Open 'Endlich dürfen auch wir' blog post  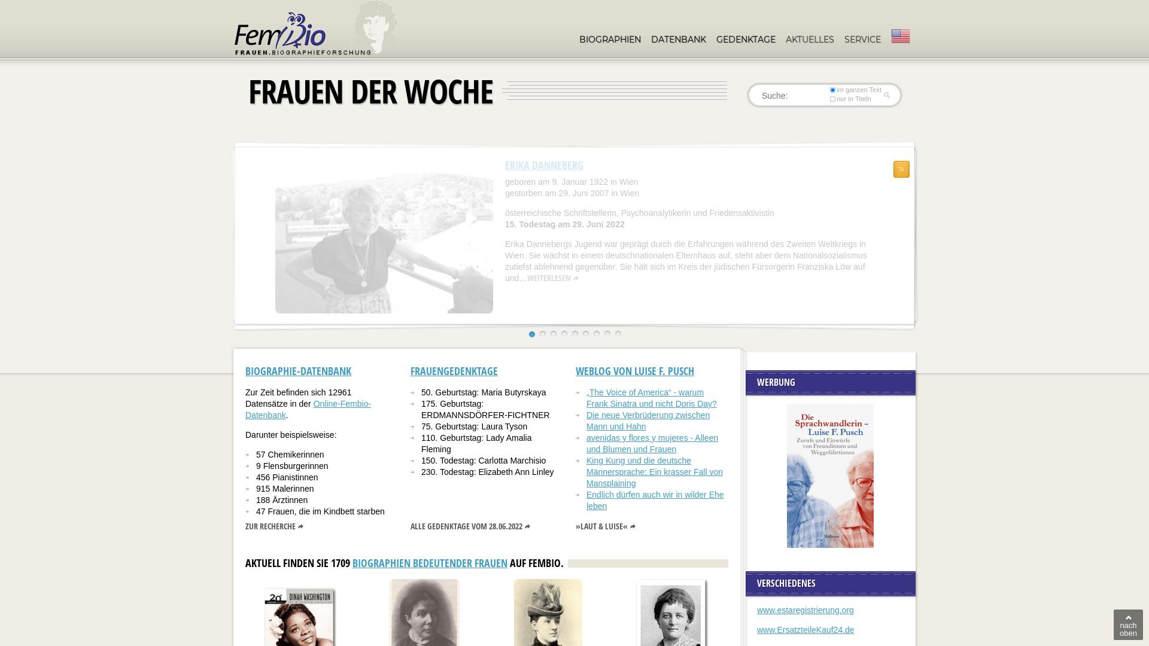(x=655, y=501)
